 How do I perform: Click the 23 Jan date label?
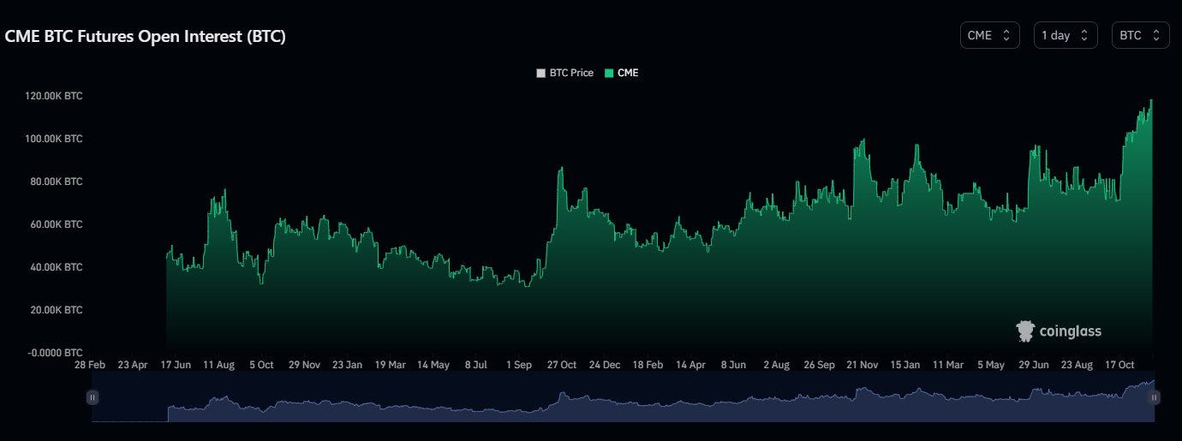(x=347, y=365)
